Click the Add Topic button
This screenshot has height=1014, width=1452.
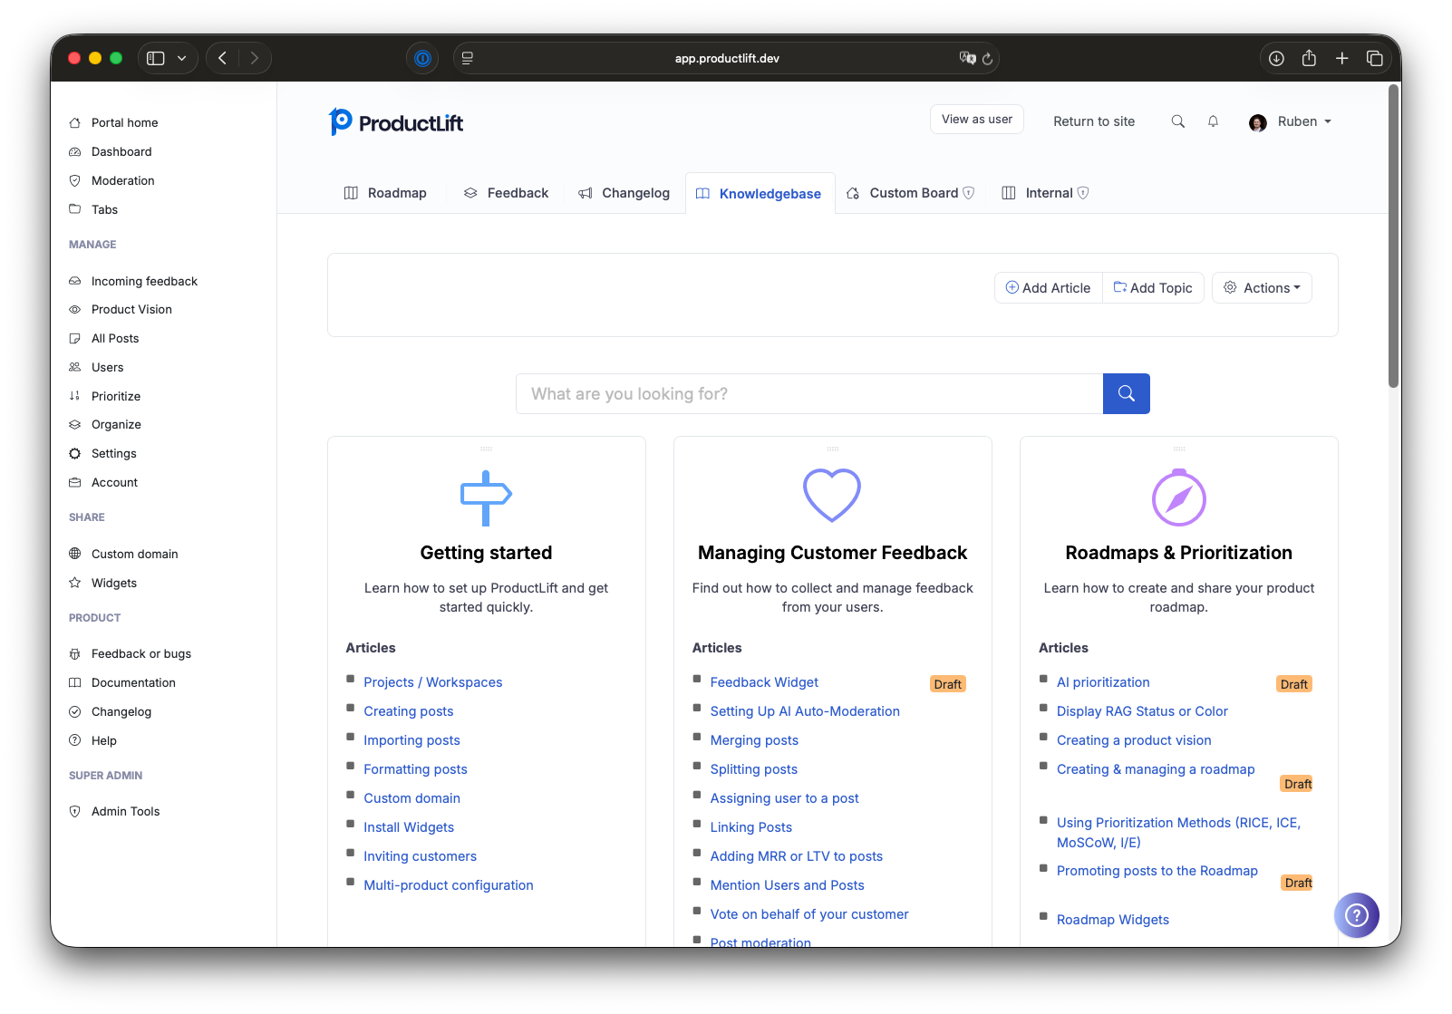tap(1153, 288)
